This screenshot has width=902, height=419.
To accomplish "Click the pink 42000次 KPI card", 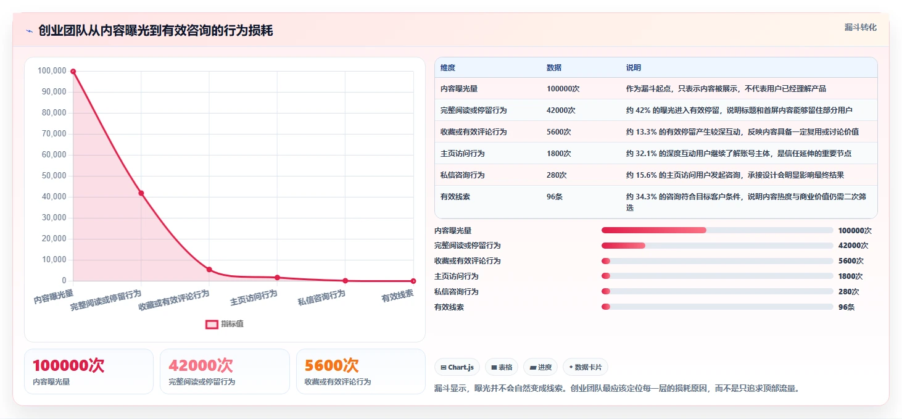I will coord(225,371).
